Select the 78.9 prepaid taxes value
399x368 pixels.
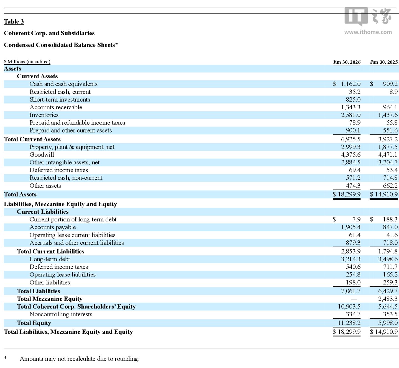355,123
